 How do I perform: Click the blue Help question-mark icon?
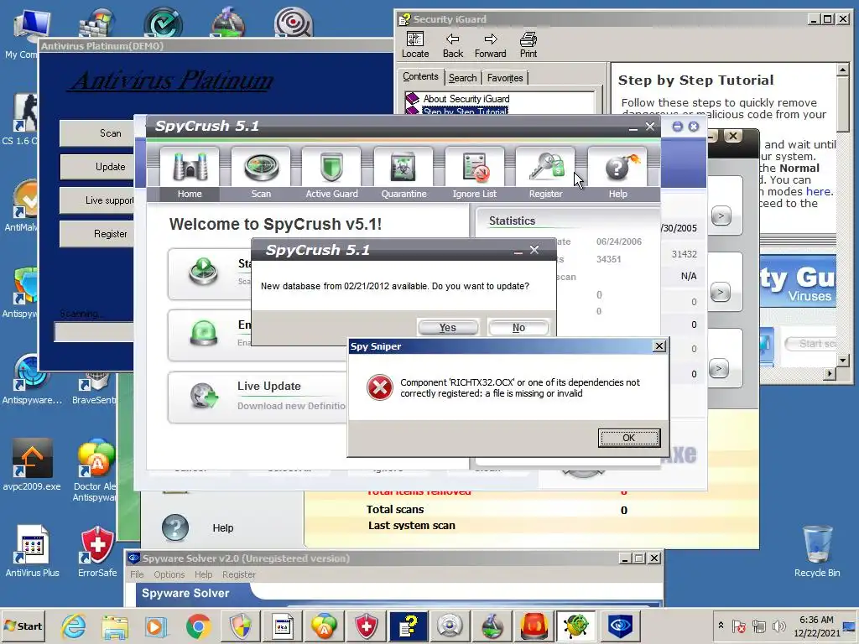pos(175,527)
